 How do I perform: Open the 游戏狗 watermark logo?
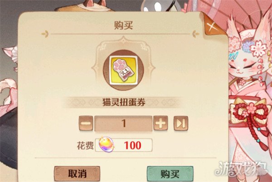click(241, 169)
